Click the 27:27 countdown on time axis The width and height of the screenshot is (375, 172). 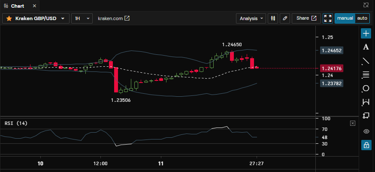(257, 164)
